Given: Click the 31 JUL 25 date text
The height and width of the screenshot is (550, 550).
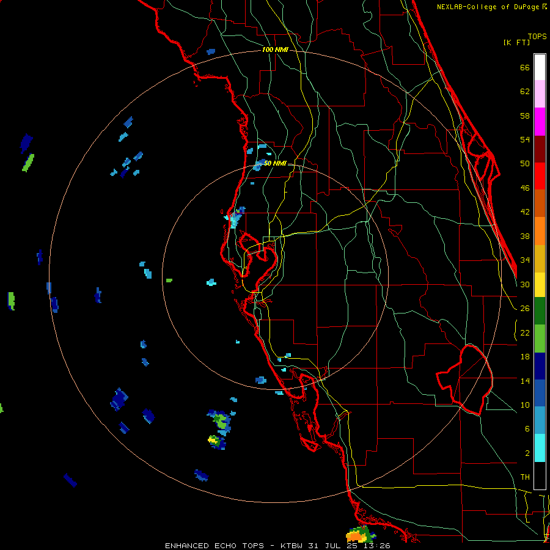Looking at the screenshot, I should click(334, 546).
